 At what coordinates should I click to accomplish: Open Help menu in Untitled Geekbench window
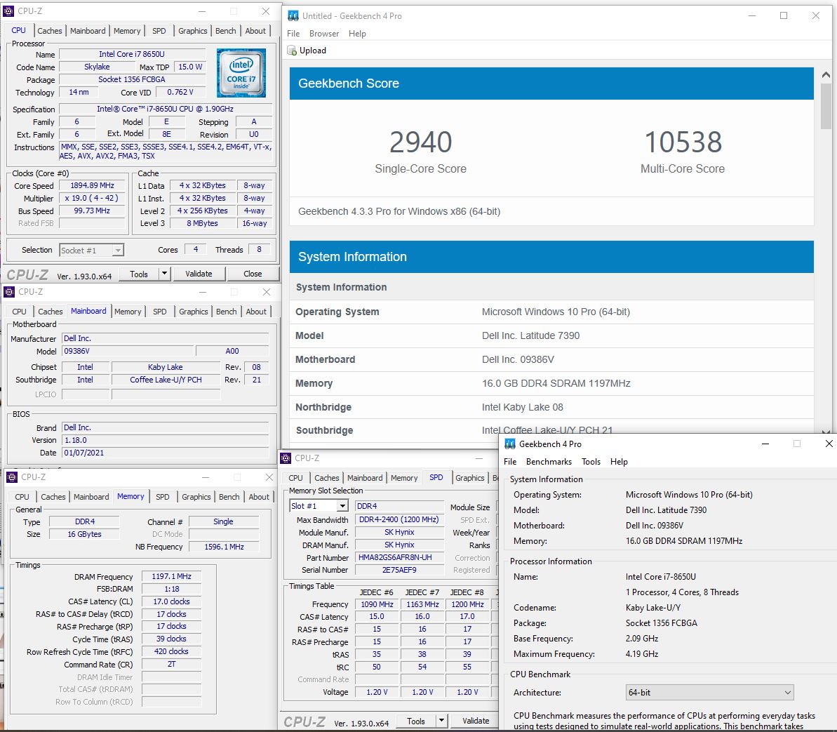pos(357,34)
